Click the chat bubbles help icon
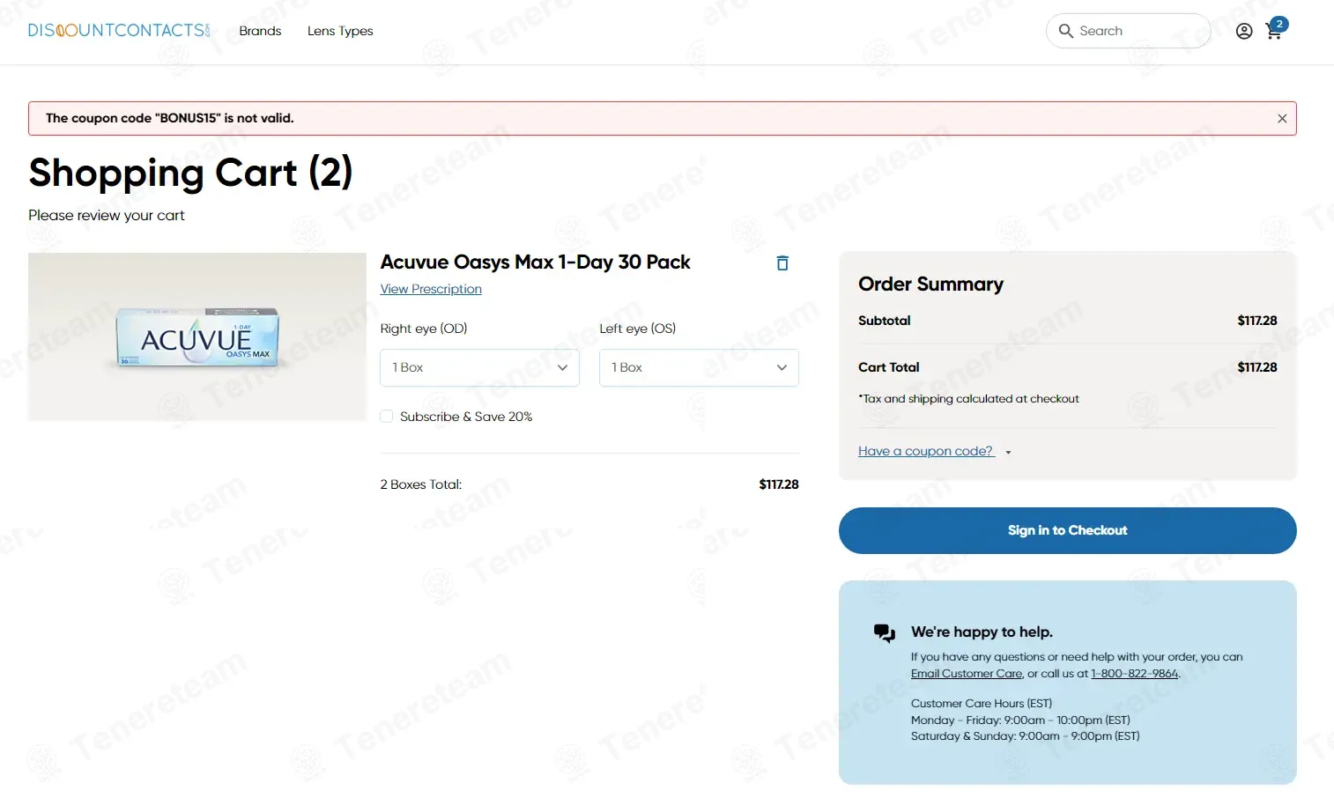This screenshot has height=798, width=1334. 884,632
